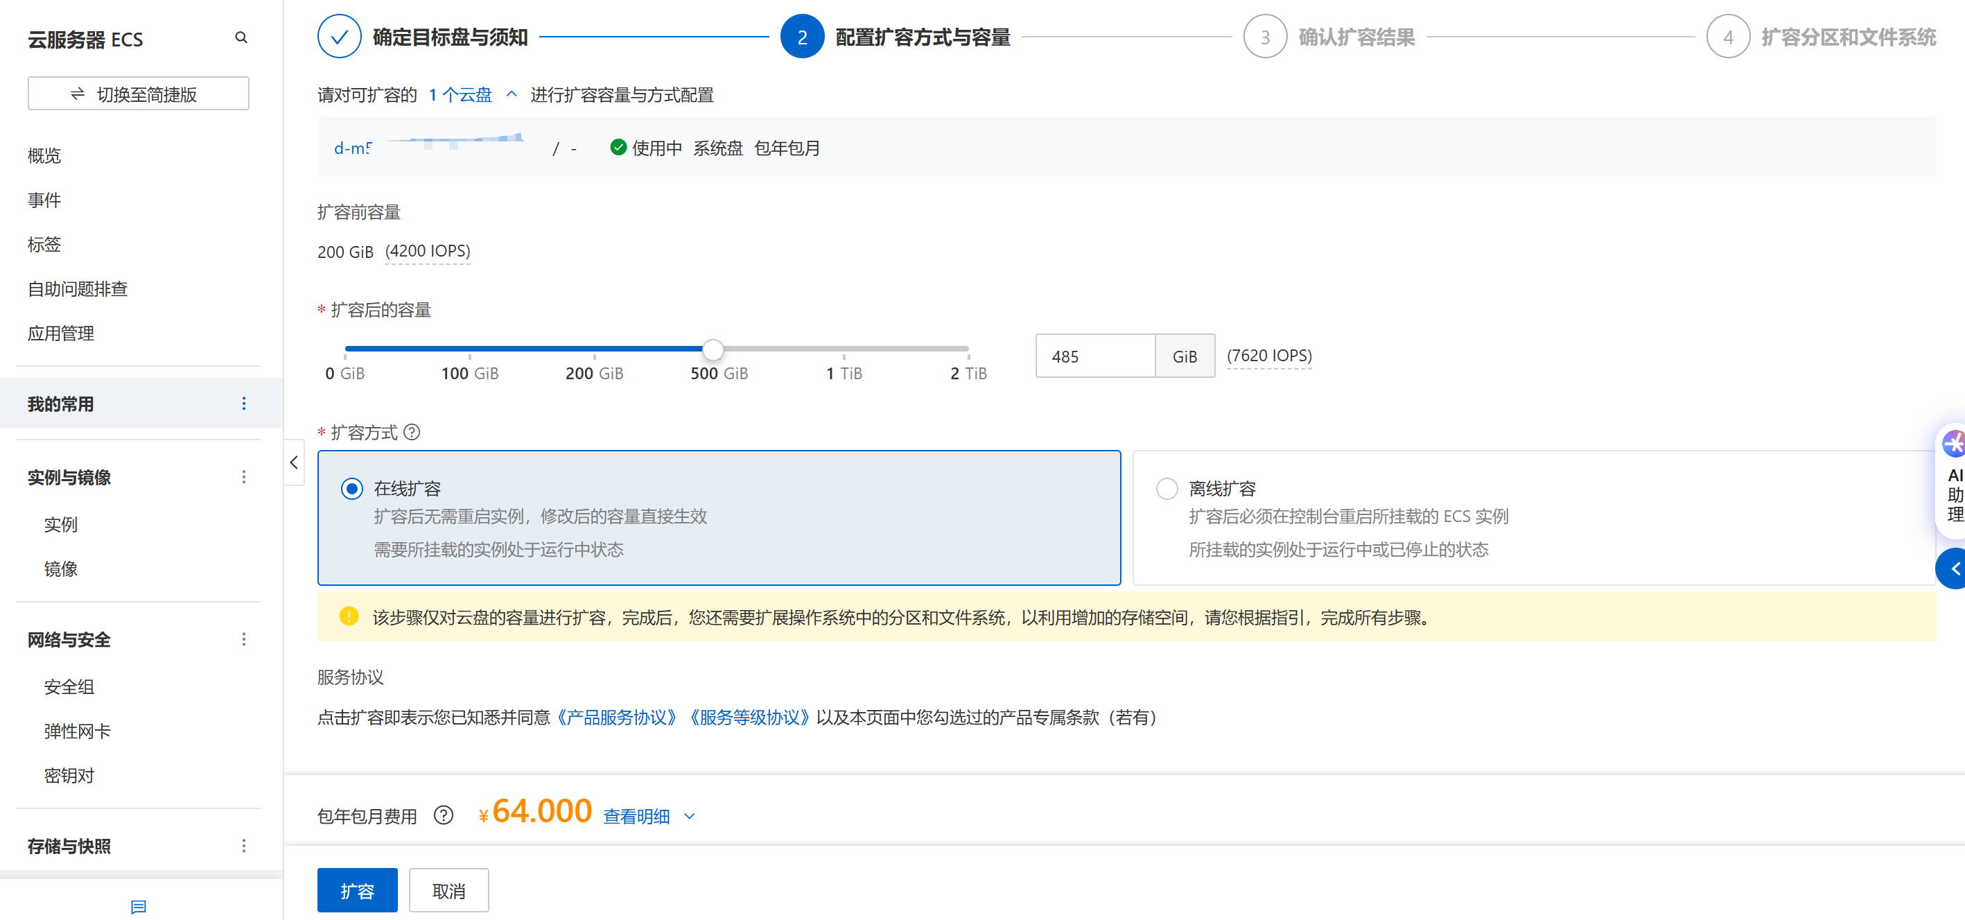Click the completed step 确定目标盘与须知 check icon
Viewport: 1965px width, 920px height.
340,37
